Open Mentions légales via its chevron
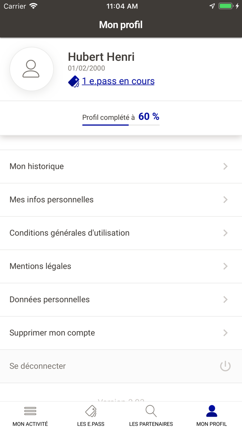The width and height of the screenshot is (242, 430). [x=225, y=266]
